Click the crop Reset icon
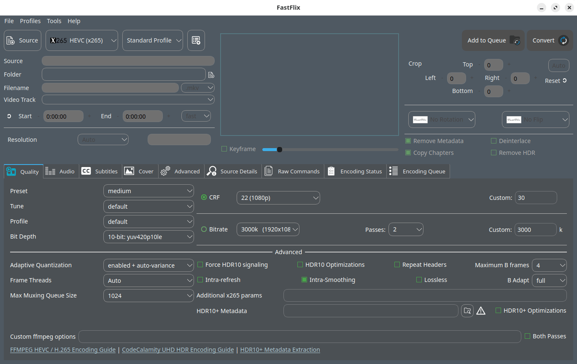The height and width of the screenshot is (364, 577). 564,80
